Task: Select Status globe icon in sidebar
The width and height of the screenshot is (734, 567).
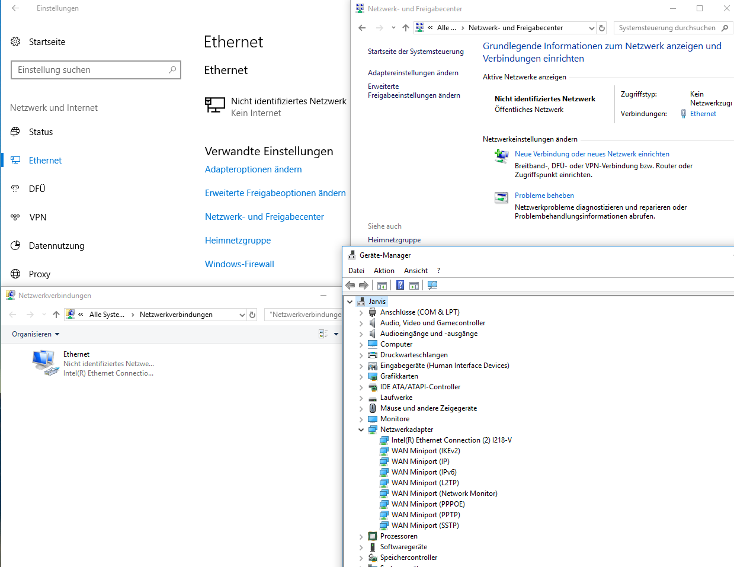Action: [x=15, y=132]
